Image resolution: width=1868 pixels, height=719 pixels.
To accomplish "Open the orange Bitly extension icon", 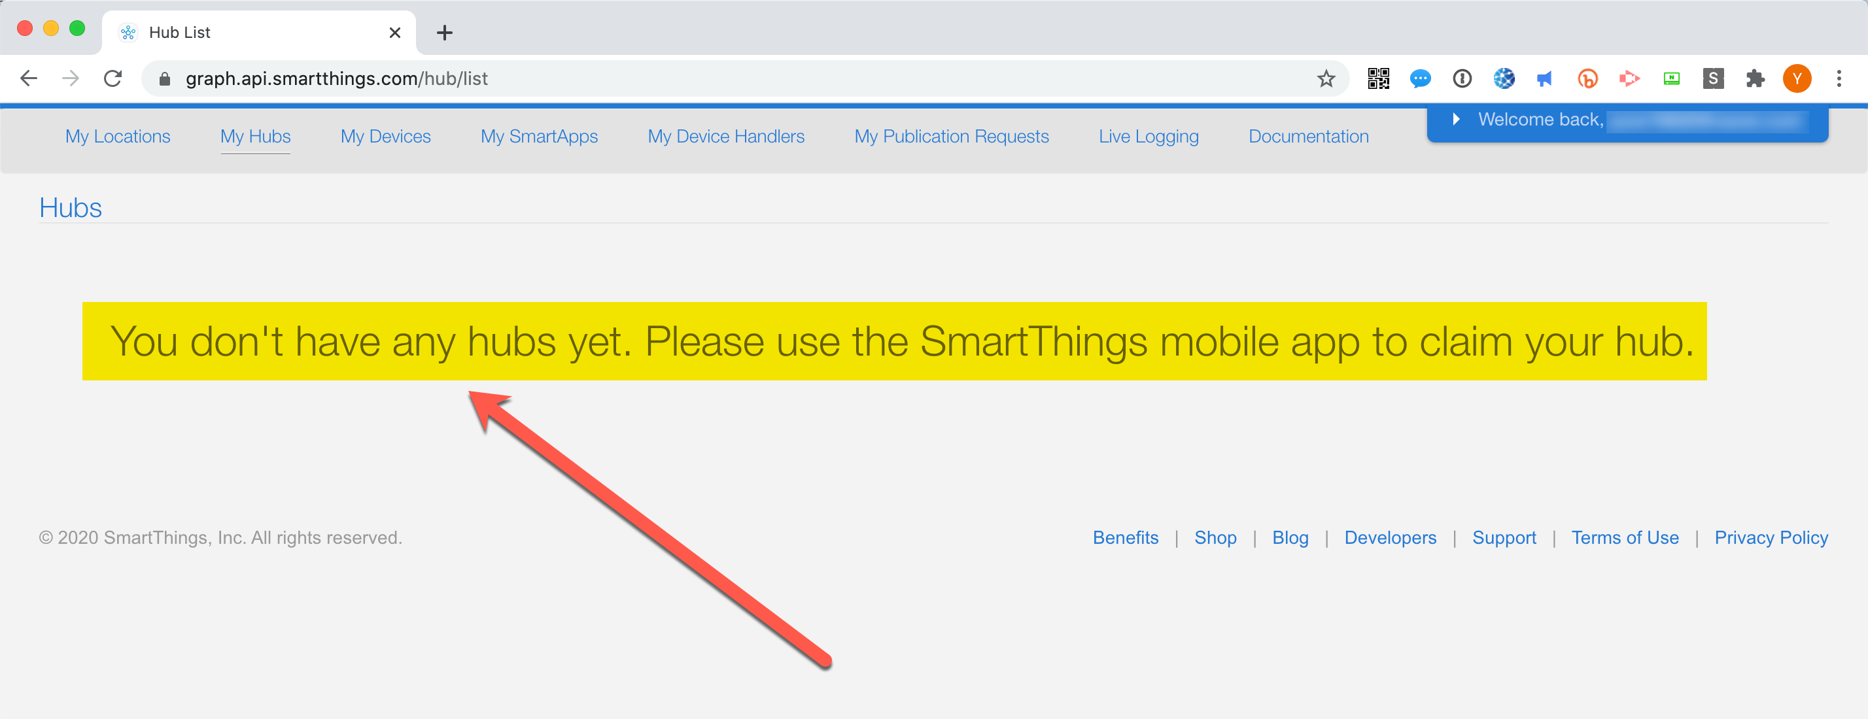I will click(x=1587, y=78).
